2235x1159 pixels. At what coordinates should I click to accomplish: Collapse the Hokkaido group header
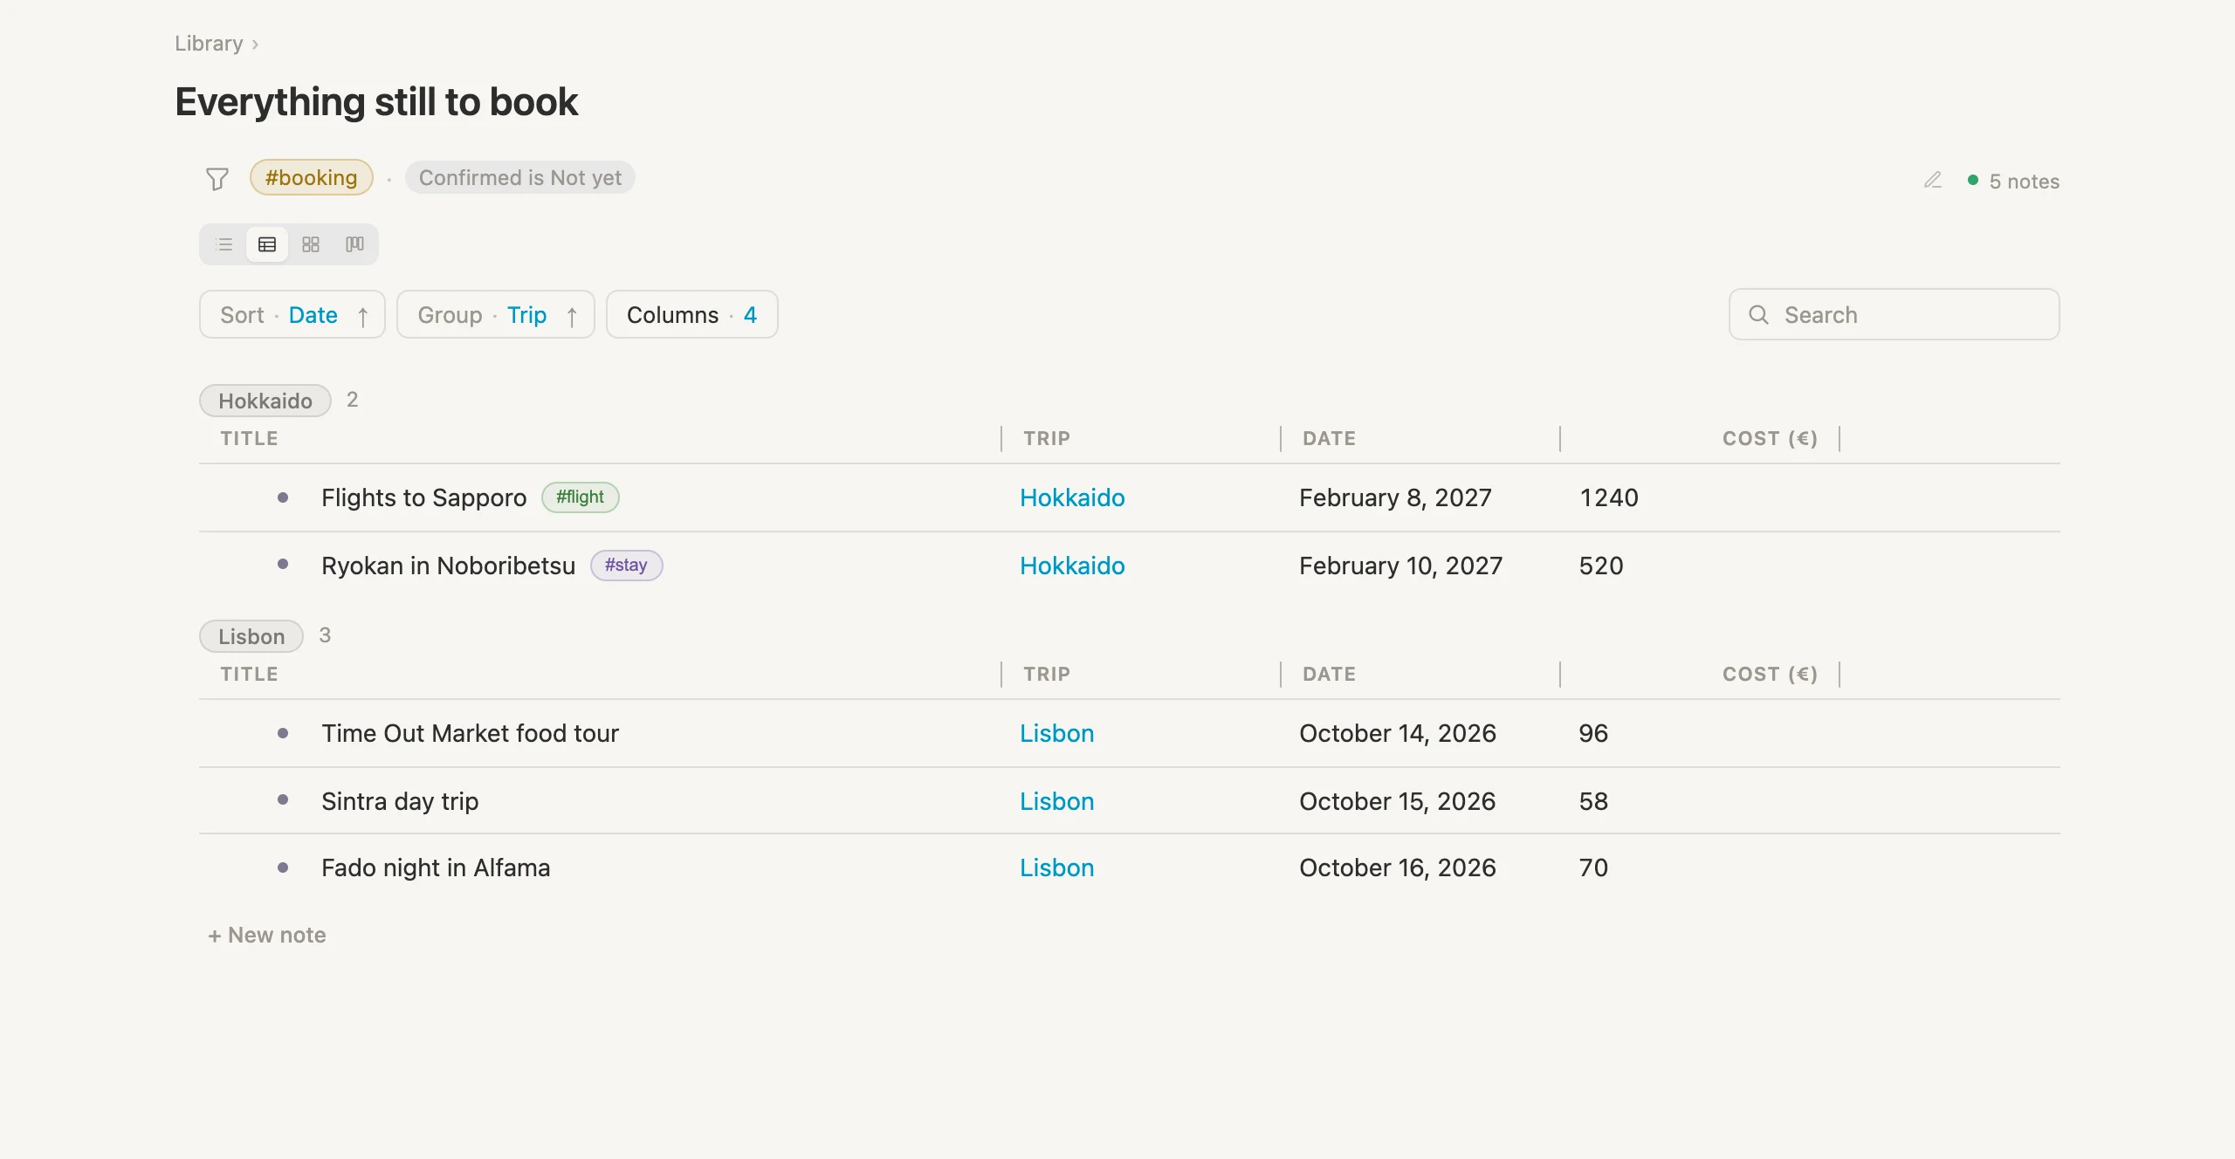tap(265, 401)
